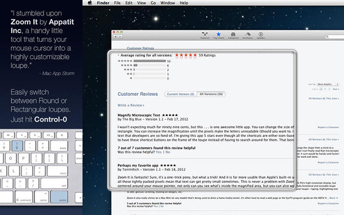This screenshot has height=215, width=344.
Task: Click No under the 5 out of 5 review
Action: (x=162, y=206)
